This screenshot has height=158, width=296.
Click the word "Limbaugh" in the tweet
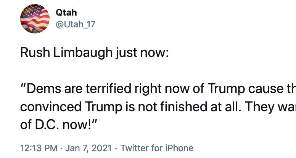83,53
